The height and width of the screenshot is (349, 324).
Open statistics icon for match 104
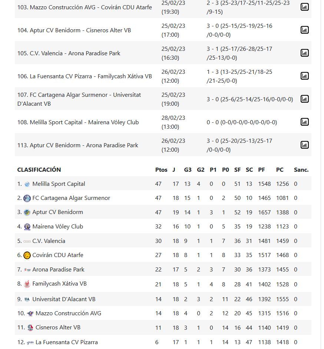tap(304, 30)
